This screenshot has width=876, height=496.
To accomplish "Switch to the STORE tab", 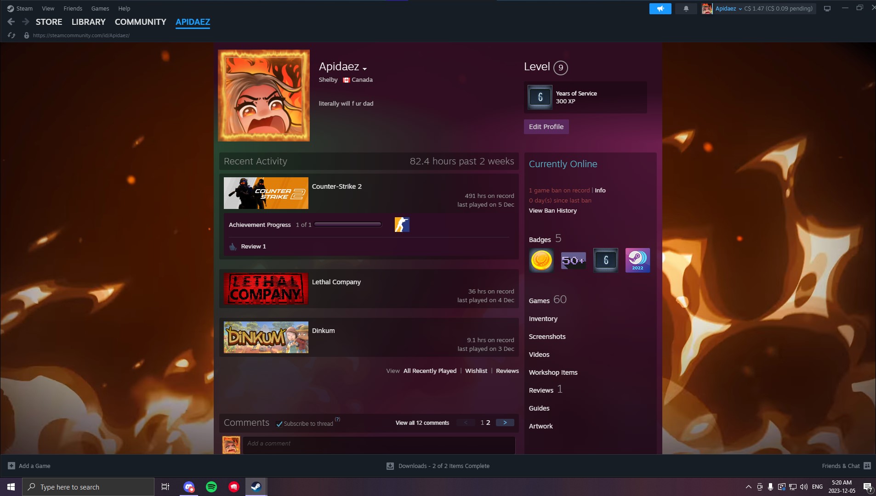I will tap(49, 22).
